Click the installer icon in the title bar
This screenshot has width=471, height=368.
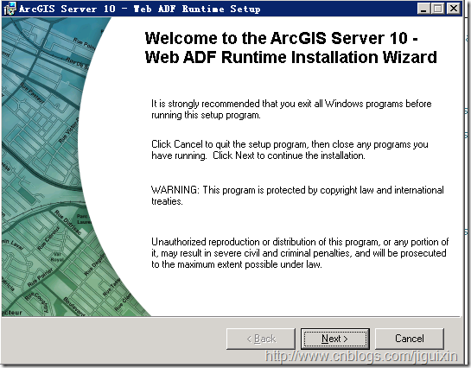[10, 9]
